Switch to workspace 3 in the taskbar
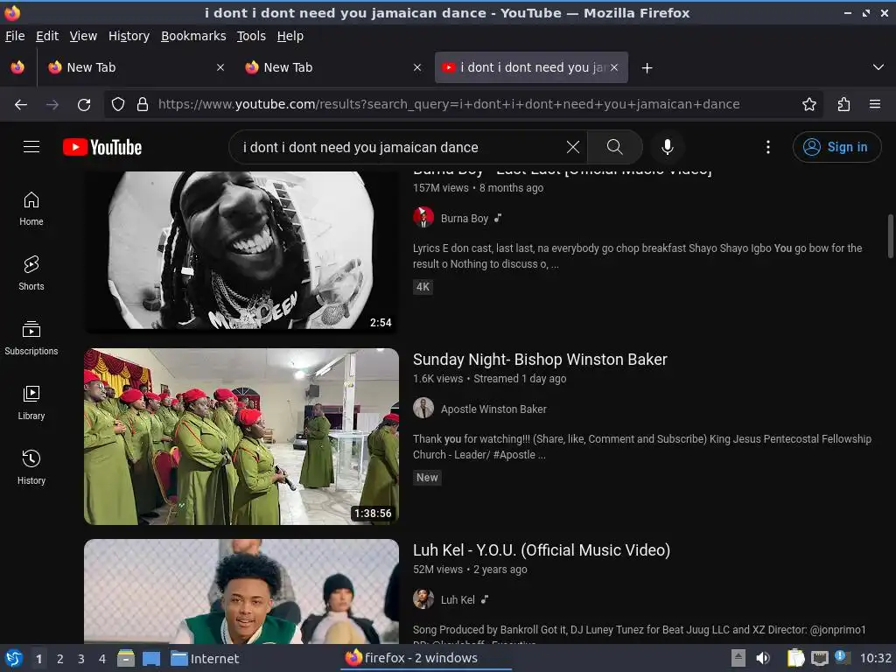This screenshot has height=672, width=896. tap(81, 659)
